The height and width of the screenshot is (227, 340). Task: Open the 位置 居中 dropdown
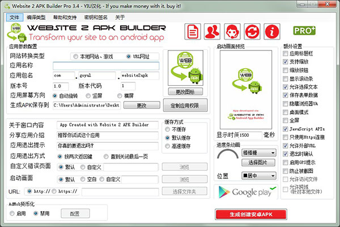point(259,175)
